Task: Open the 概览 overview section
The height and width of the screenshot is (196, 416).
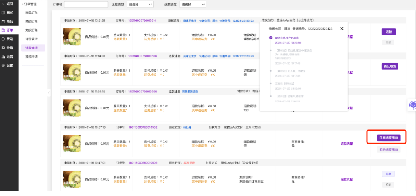Action: click(8, 12)
